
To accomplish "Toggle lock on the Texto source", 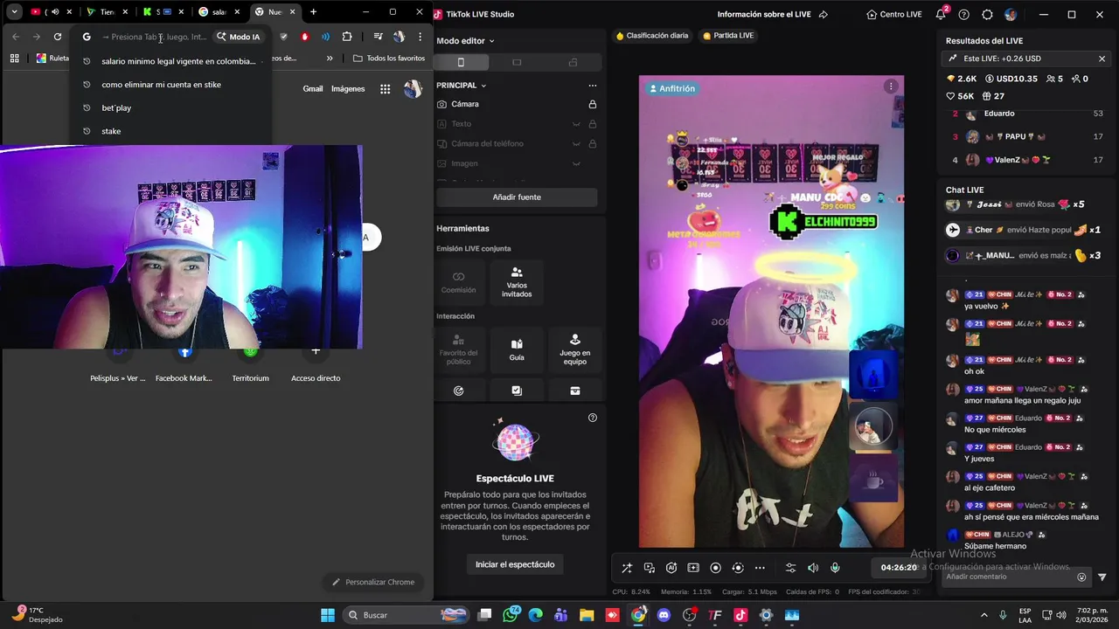I will (x=593, y=124).
